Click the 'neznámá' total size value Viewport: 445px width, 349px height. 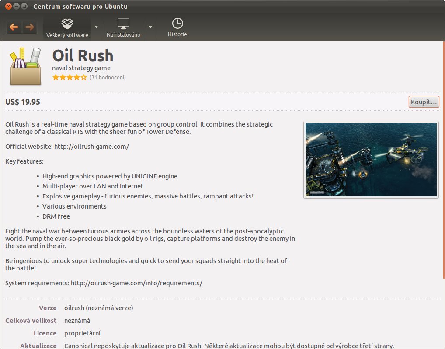click(x=77, y=321)
